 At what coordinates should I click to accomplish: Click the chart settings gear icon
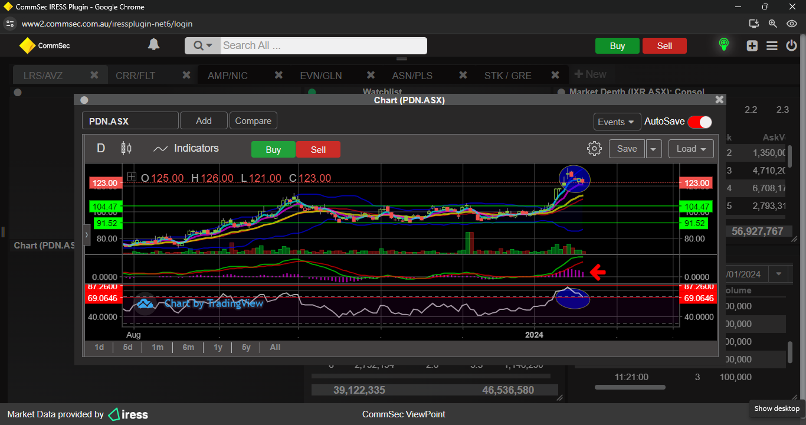click(x=594, y=149)
